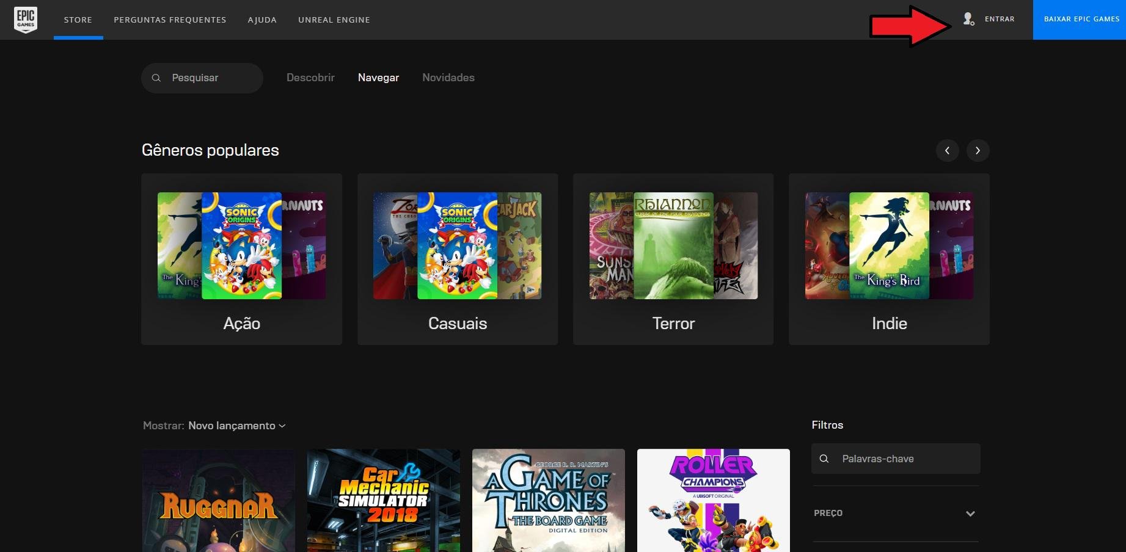Click the Filtros heading
This screenshot has width=1126, height=552.
coord(827,425)
